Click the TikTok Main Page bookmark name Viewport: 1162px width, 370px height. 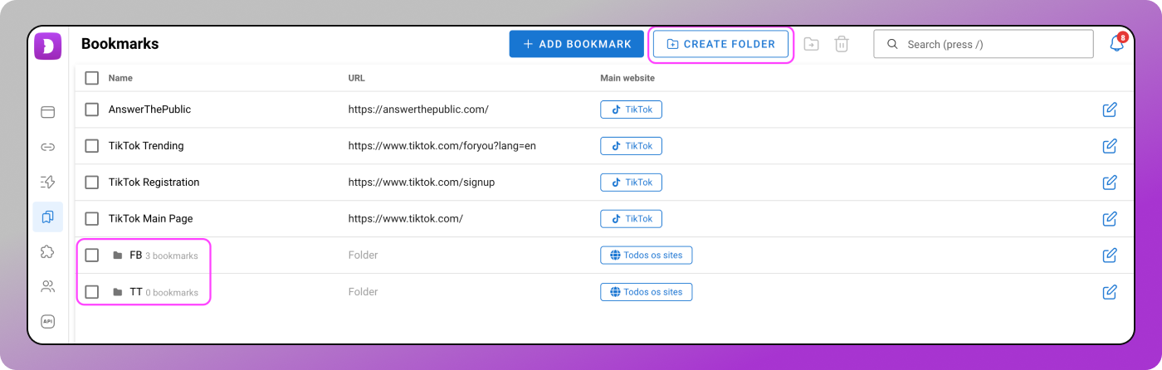151,219
